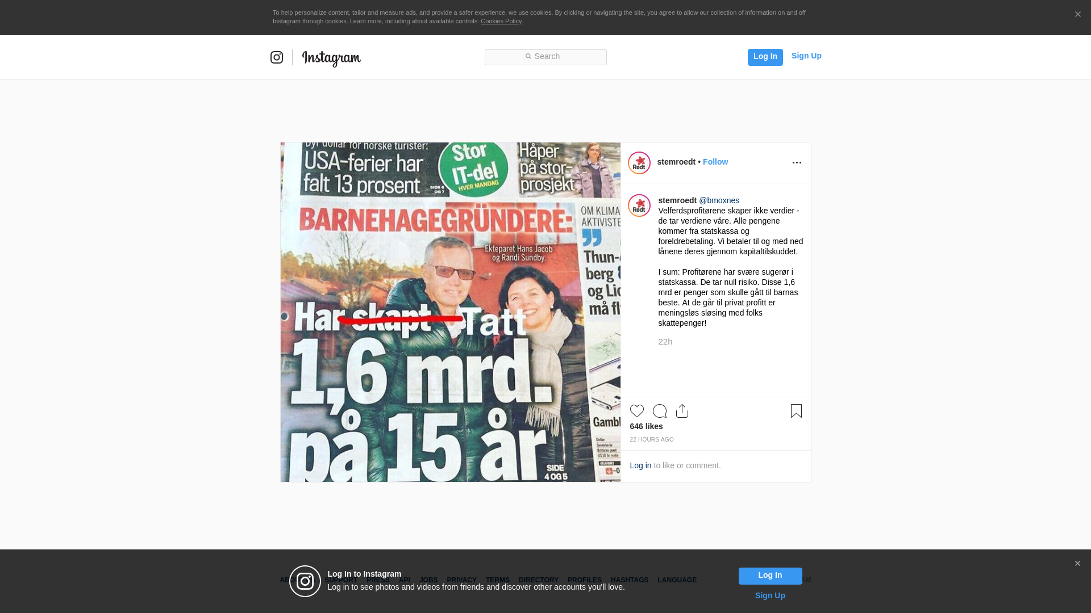Click the comment bubble icon
The height and width of the screenshot is (613, 1091).
pos(660,411)
